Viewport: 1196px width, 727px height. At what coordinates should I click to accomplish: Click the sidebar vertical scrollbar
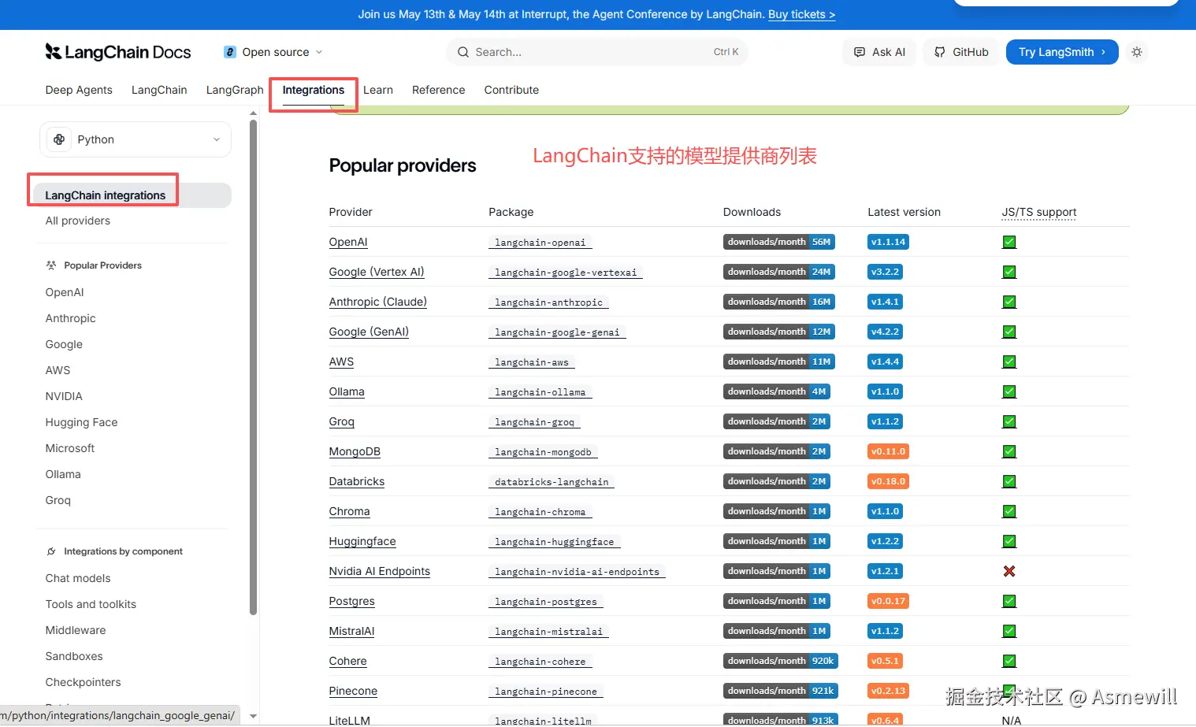(x=253, y=366)
